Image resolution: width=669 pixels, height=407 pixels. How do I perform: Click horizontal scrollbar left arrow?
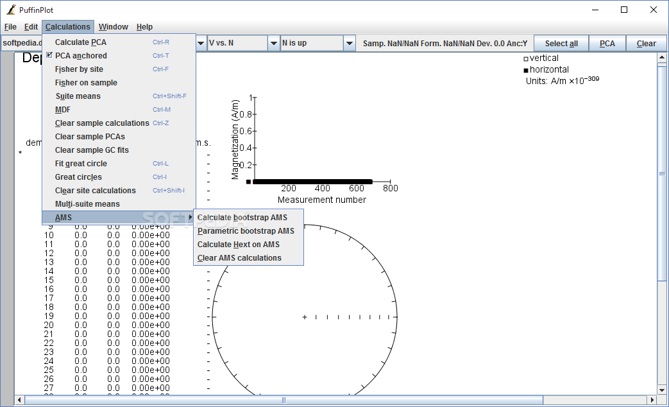20,400
